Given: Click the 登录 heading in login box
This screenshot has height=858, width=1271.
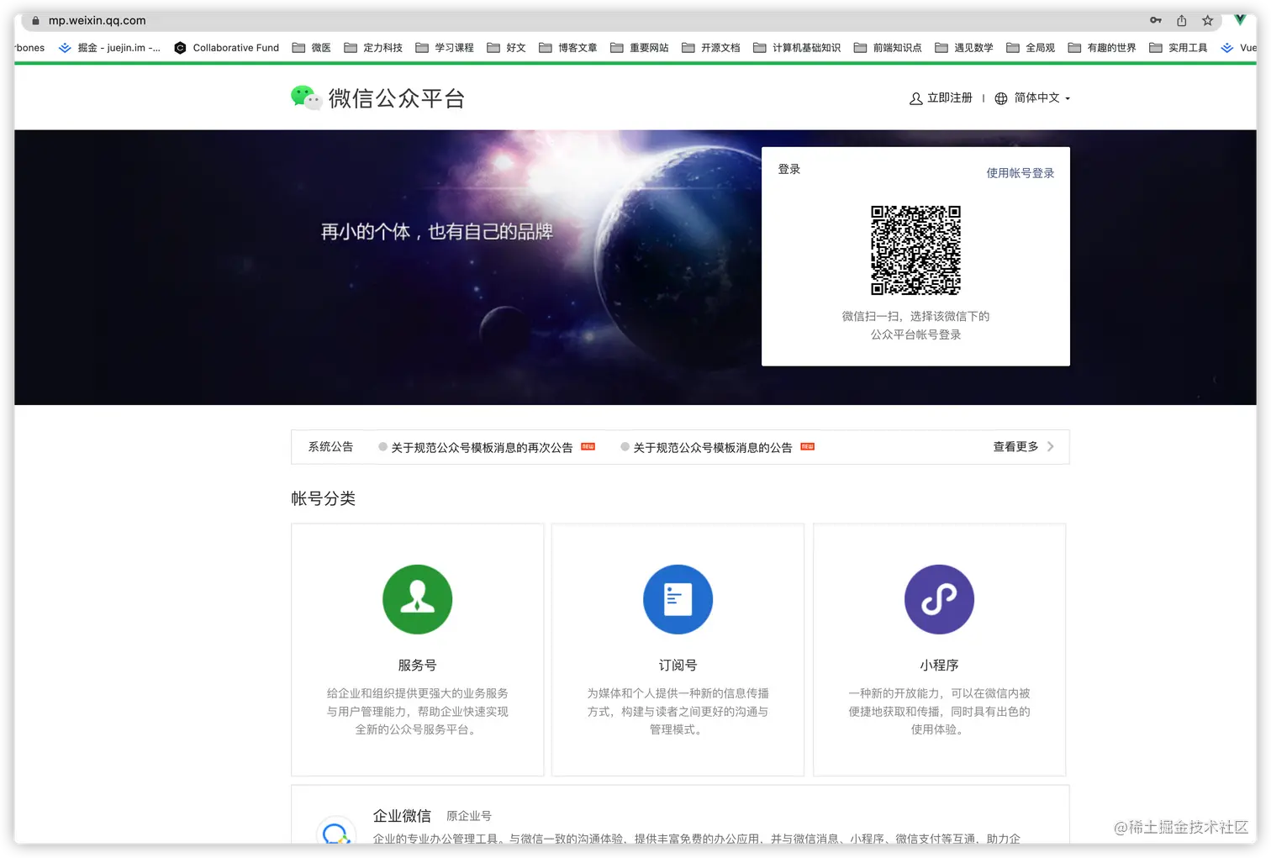Looking at the screenshot, I should [788, 170].
